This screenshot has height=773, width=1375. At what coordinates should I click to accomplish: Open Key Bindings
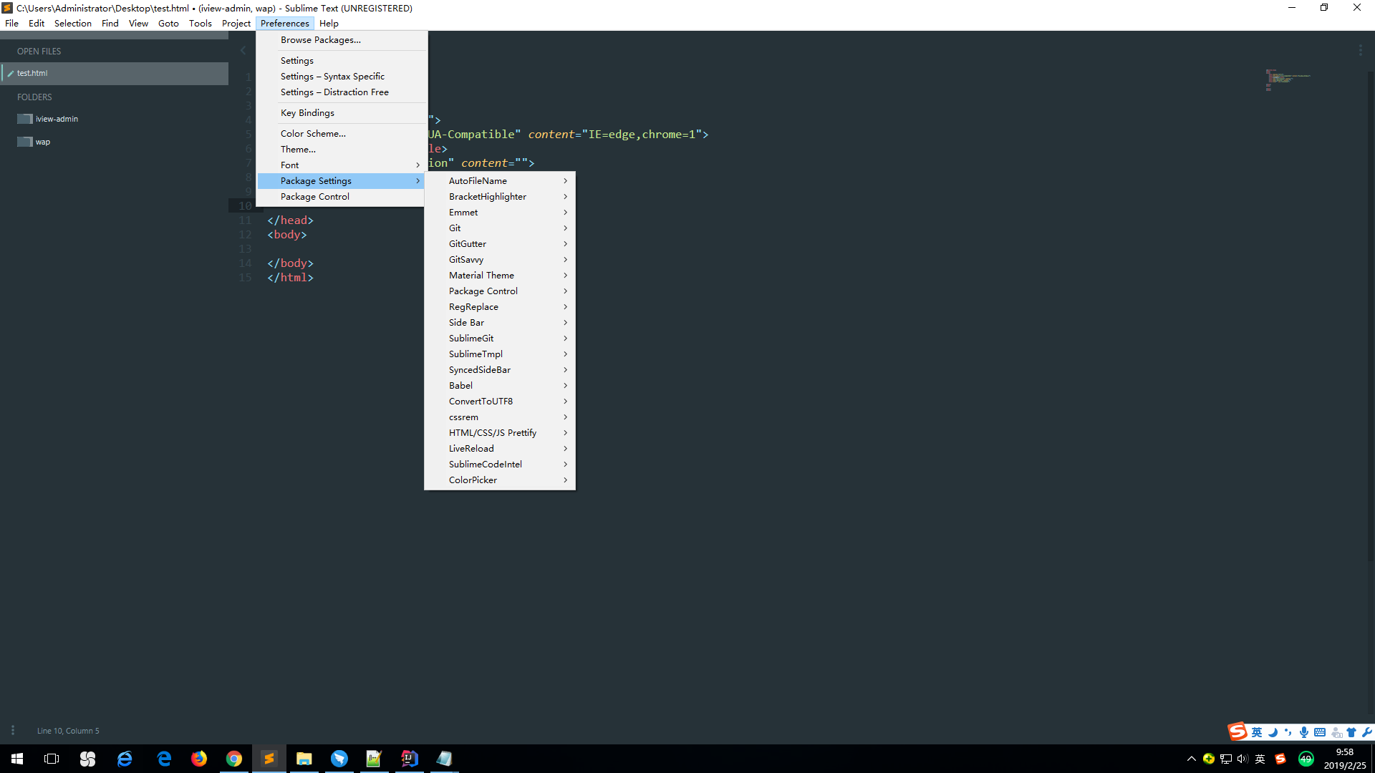coord(341,113)
